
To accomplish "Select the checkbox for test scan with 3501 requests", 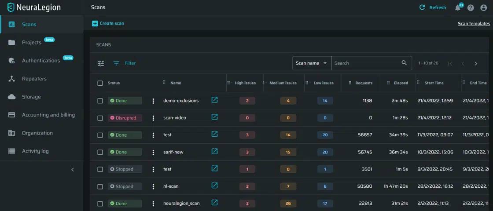I will point(100,169).
